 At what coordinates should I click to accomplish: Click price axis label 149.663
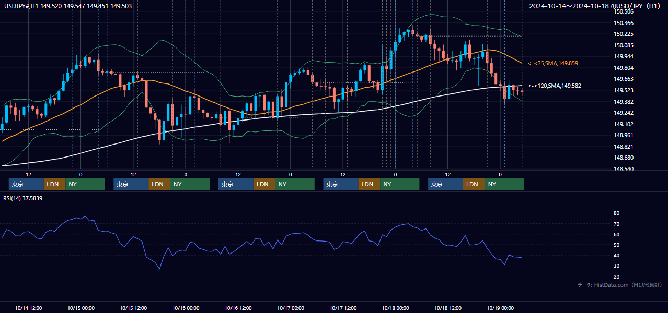pos(624,79)
